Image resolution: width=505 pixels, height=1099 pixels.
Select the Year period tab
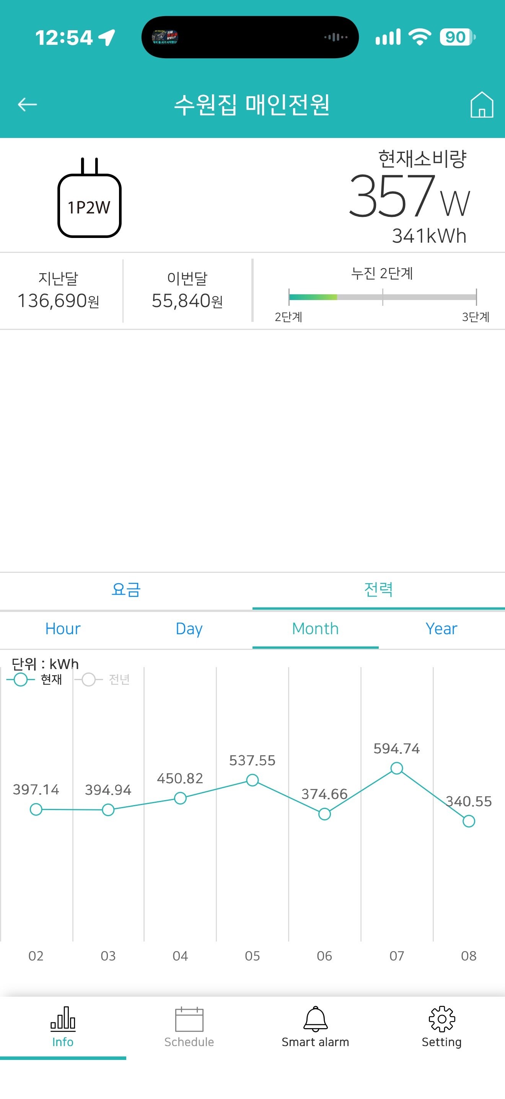click(x=441, y=629)
